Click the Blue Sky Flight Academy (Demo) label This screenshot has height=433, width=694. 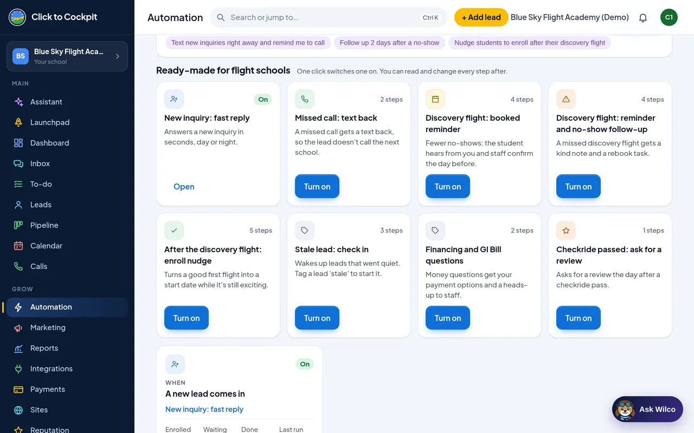(570, 17)
